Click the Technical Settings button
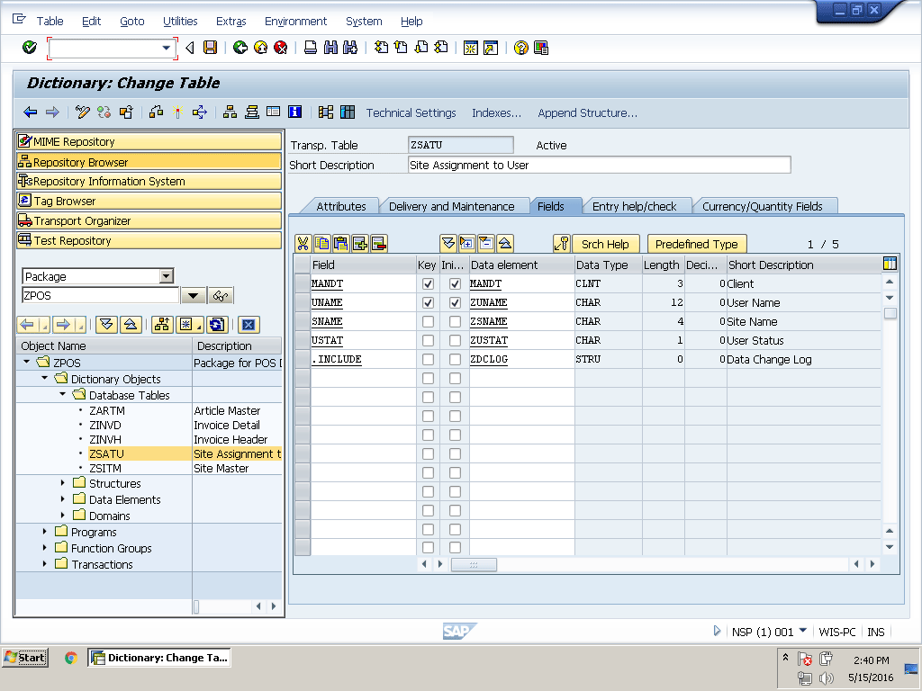The width and height of the screenshot is (922, 691). pos(411,113)
